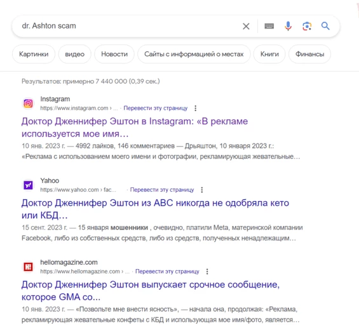Open three-dot menu for hellomagazine result

[x=207, y=272]
